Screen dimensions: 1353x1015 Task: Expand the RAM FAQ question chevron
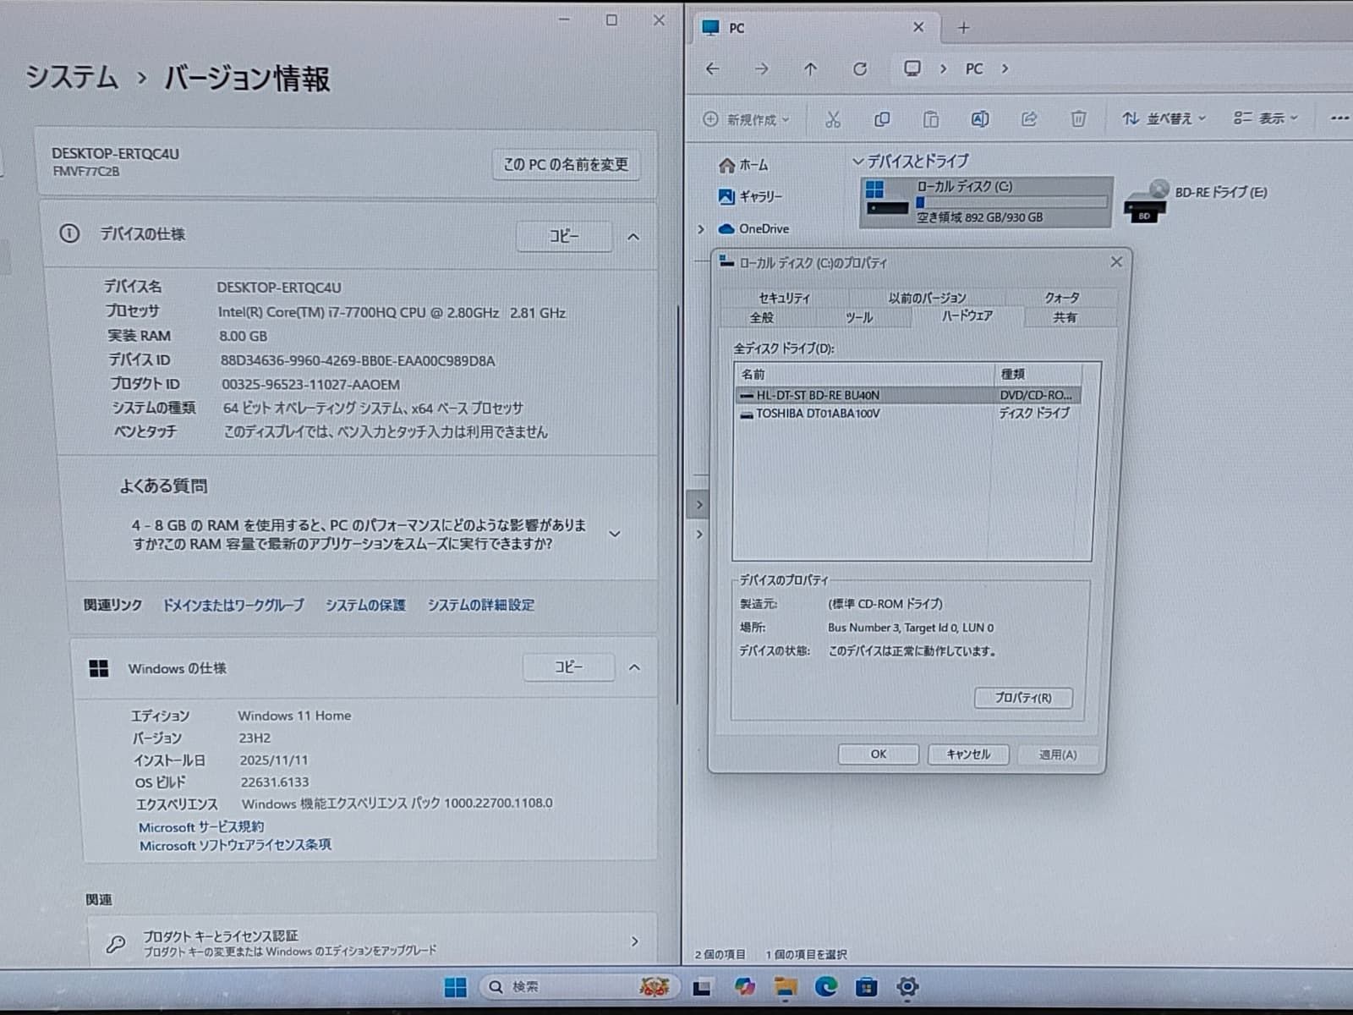(x=615, y=534)
